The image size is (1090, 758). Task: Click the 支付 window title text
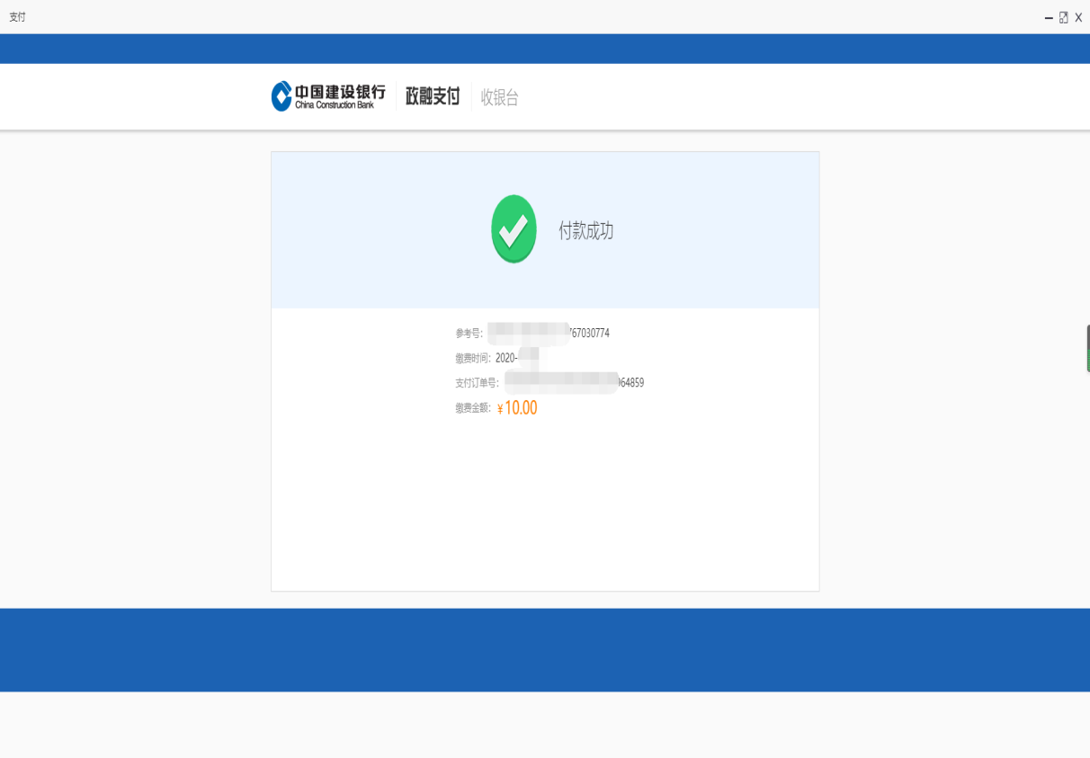tap(17, 17)
